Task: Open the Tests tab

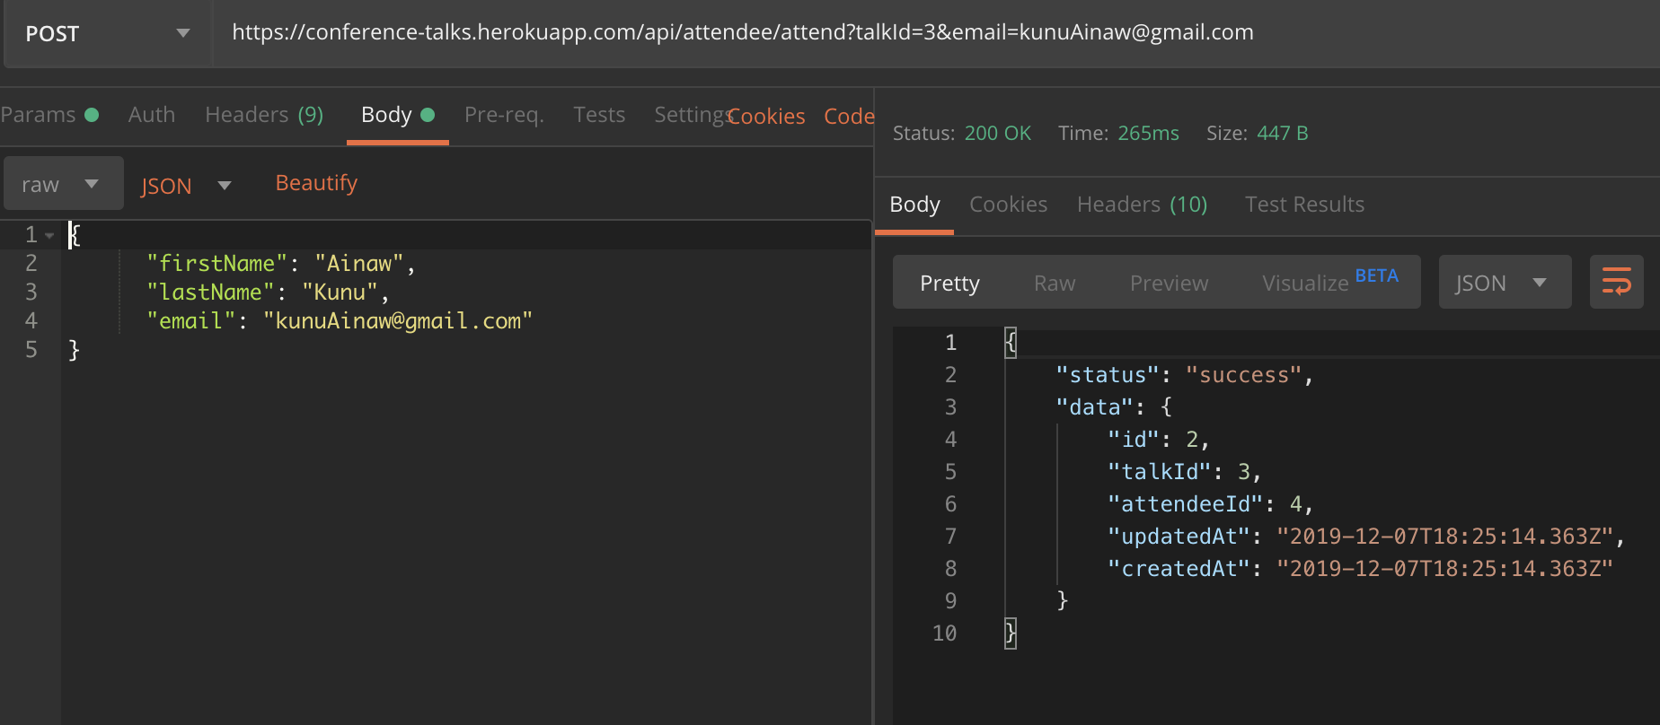Action: [x=599, y=115]
